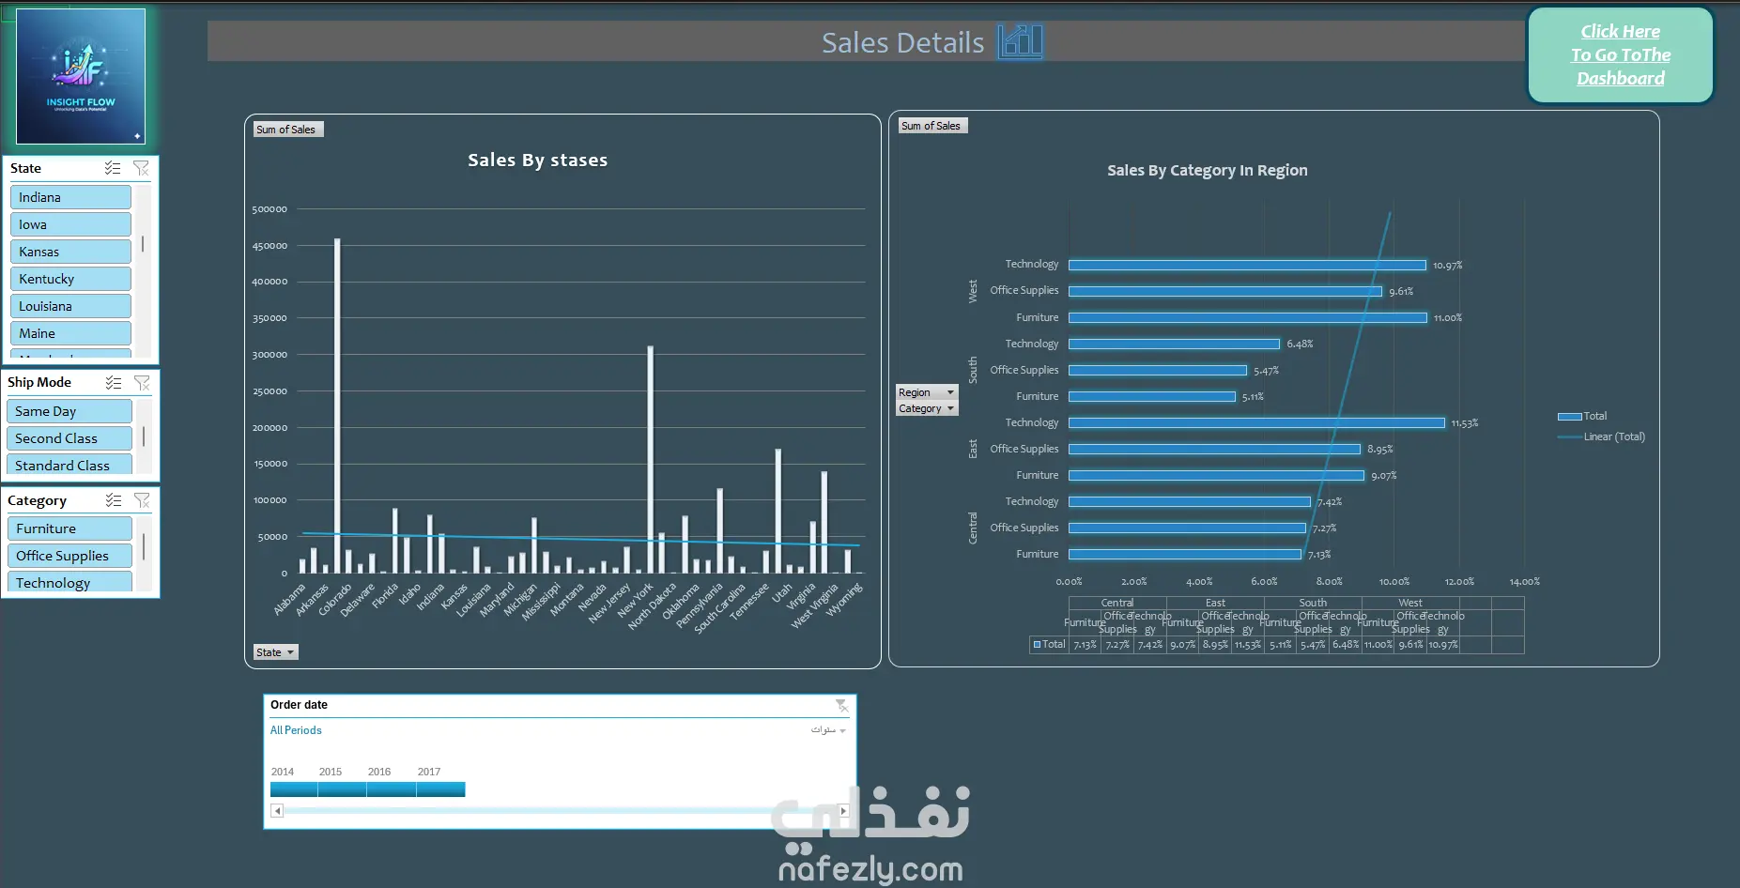
Task: Toggle multi-select in Category slicer
Action: (114, 500)
